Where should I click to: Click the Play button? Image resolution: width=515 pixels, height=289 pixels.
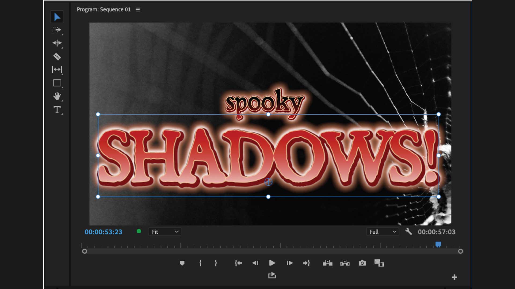coord(272,263)
